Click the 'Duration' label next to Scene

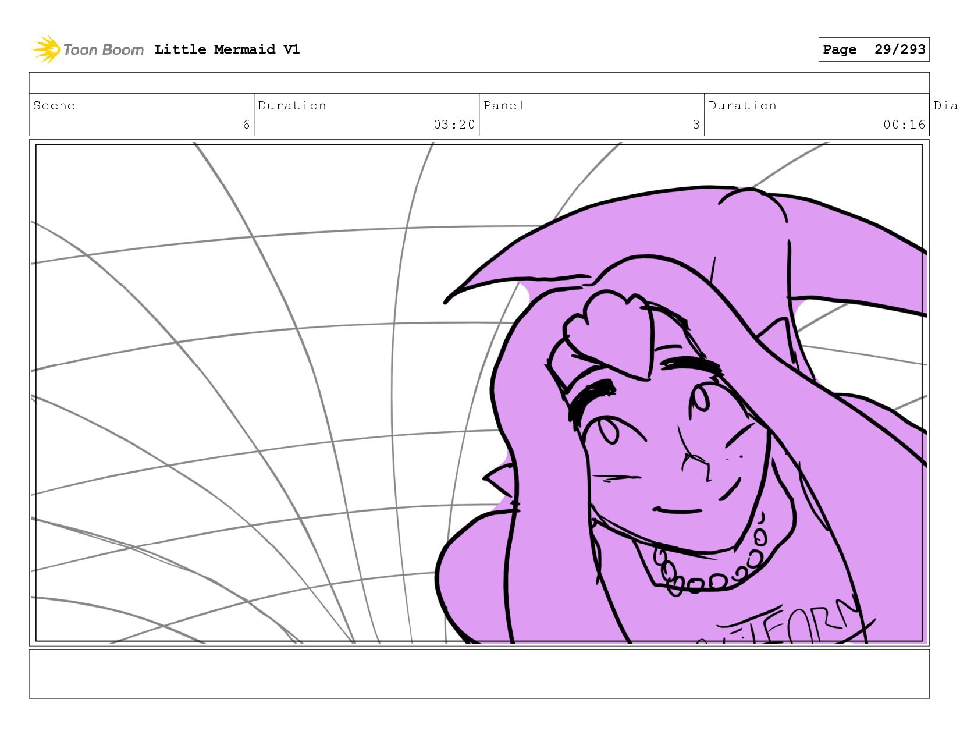click(292, 105)
